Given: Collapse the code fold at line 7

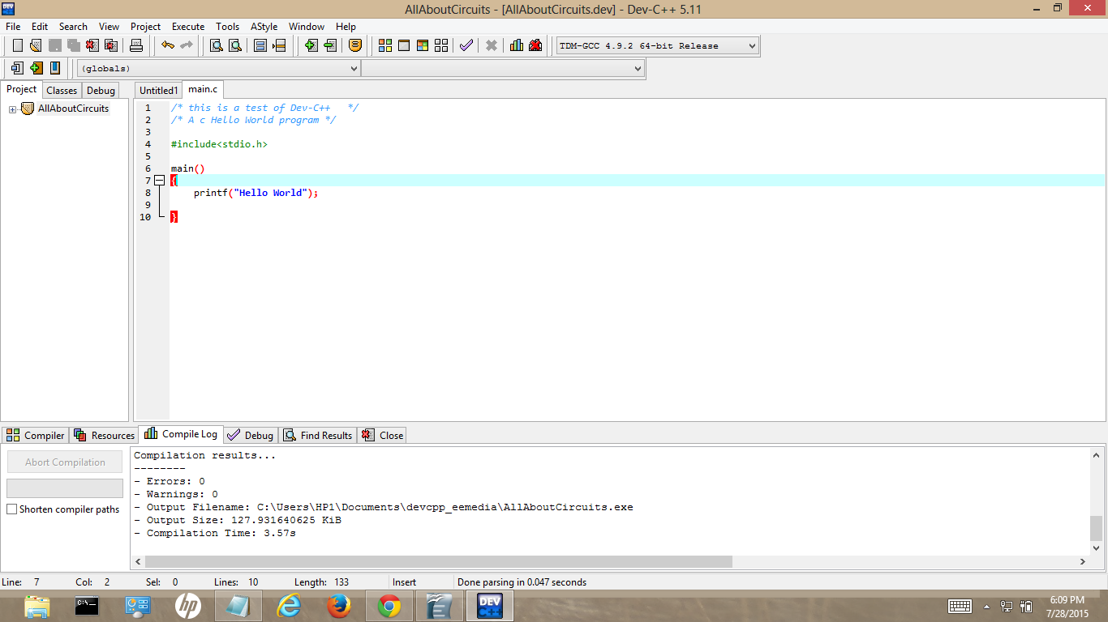Looking at the screenshot, I should tap(160, 181).
